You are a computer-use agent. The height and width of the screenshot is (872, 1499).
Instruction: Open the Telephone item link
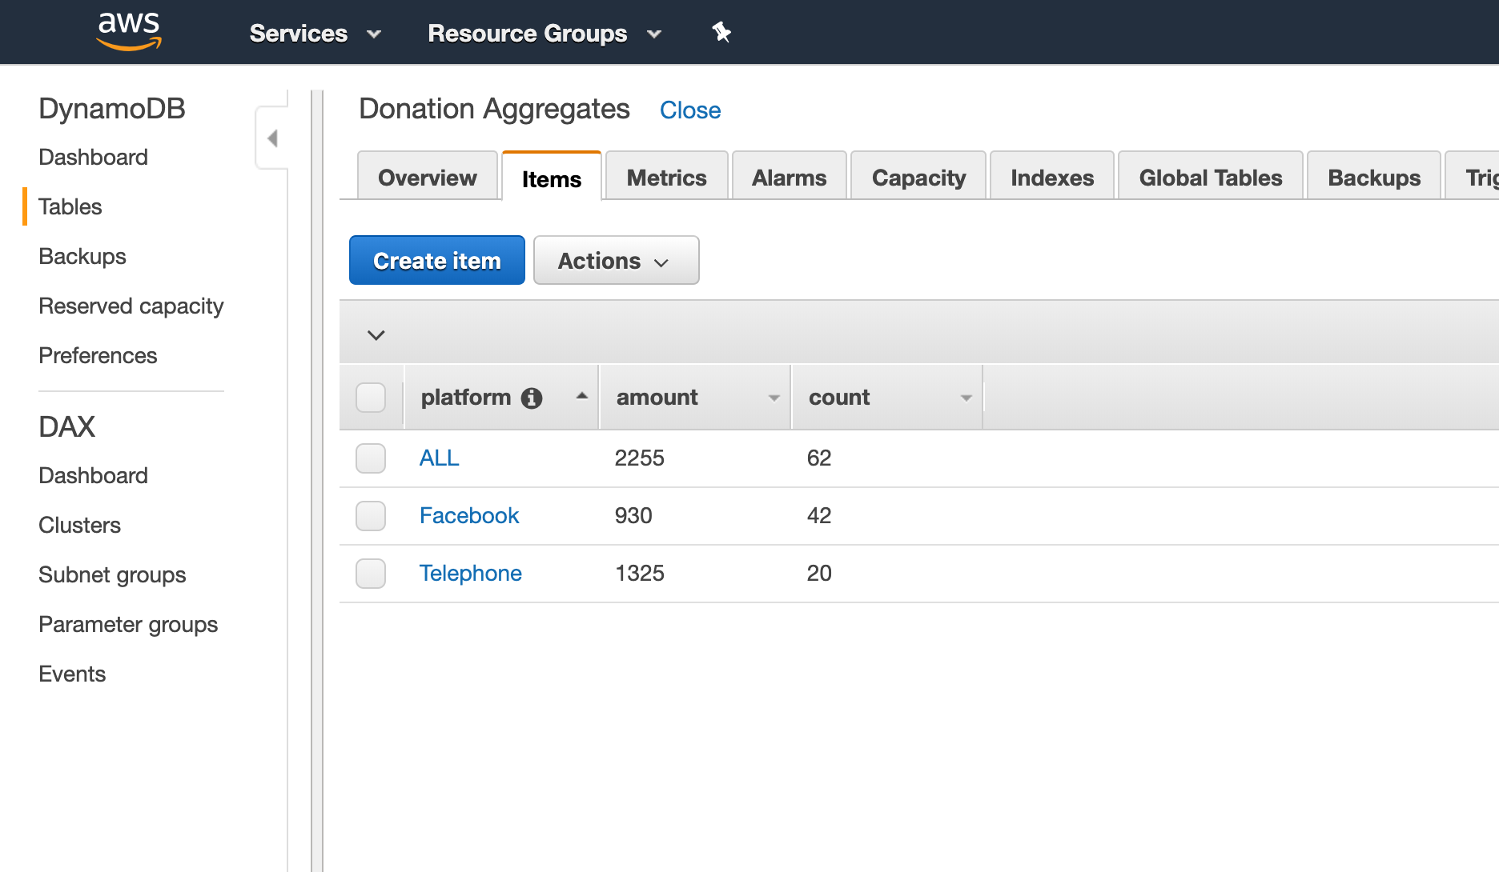point(471,574)
